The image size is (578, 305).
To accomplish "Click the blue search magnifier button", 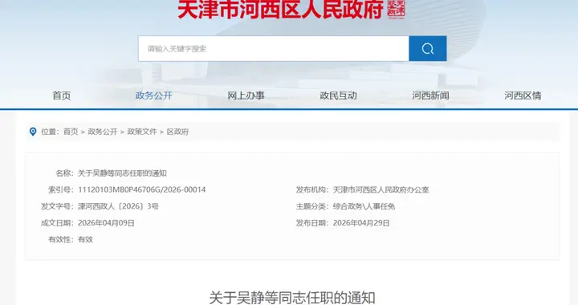I will (x=428, y=49).
